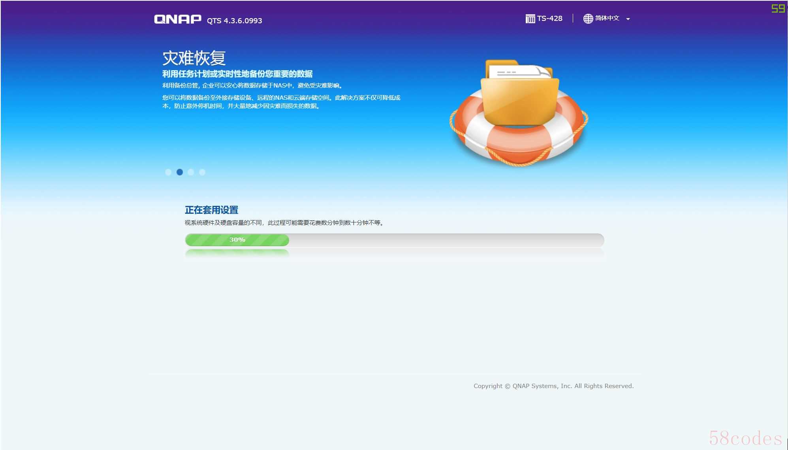Viewport: 788px width, 450px height.
Task: Select the fourth slideshow dot
Action: (x=202, y=172)
